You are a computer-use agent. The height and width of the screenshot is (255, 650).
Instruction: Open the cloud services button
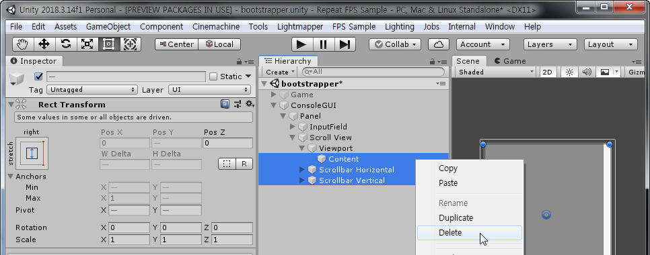coord(439,44)
